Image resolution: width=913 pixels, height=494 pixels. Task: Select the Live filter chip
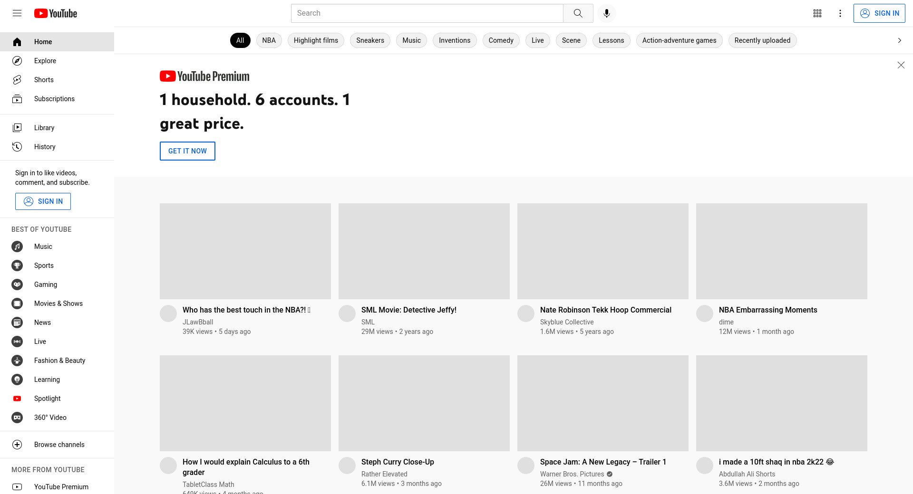tap(537, 40)
